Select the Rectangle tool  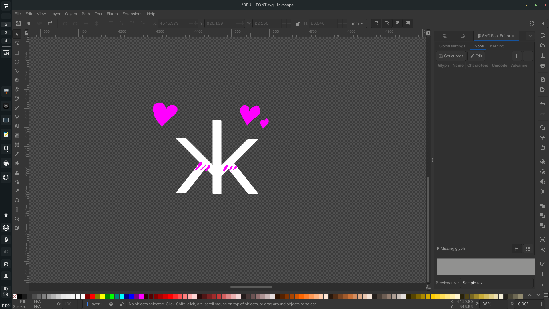(x=17, y=53)
